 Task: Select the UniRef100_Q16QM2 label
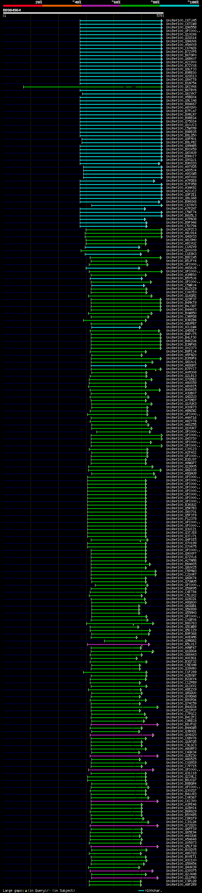click(x=181, y=296)
